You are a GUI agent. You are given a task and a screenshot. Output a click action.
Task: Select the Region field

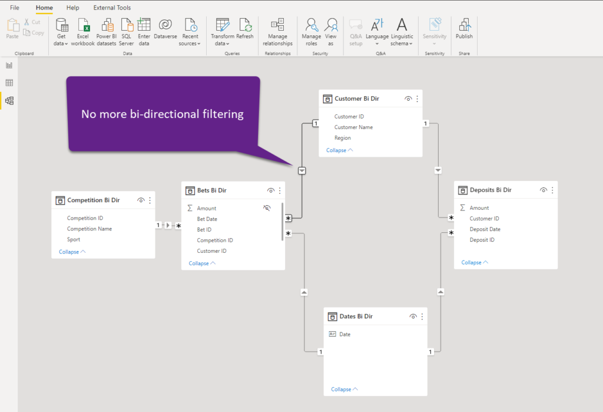point(342,138)
